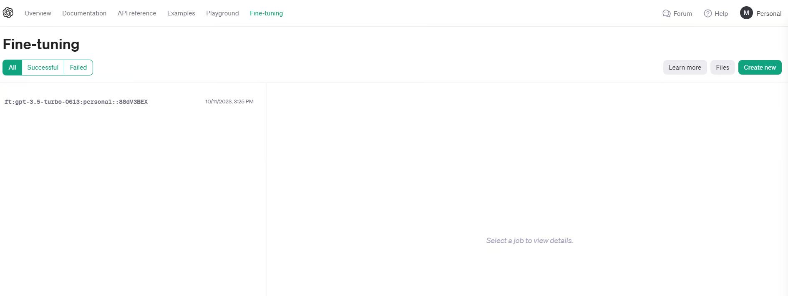
Task: Show all fine-tuning jobs with All filter
Action: [x=13, y=68]
